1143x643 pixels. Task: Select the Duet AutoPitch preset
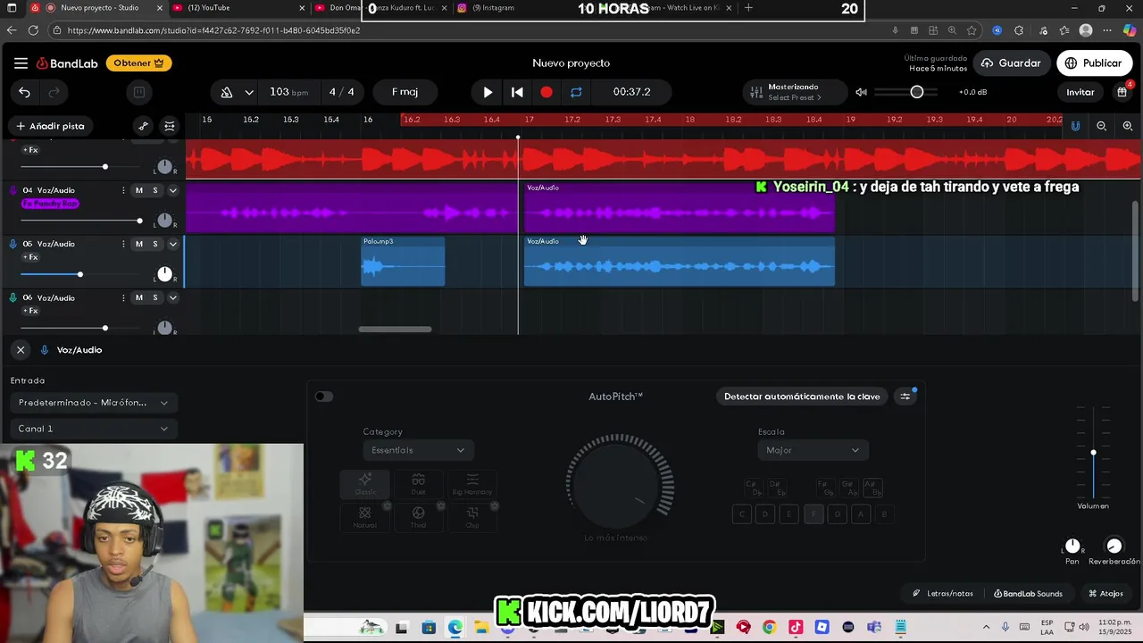(418, 485)
